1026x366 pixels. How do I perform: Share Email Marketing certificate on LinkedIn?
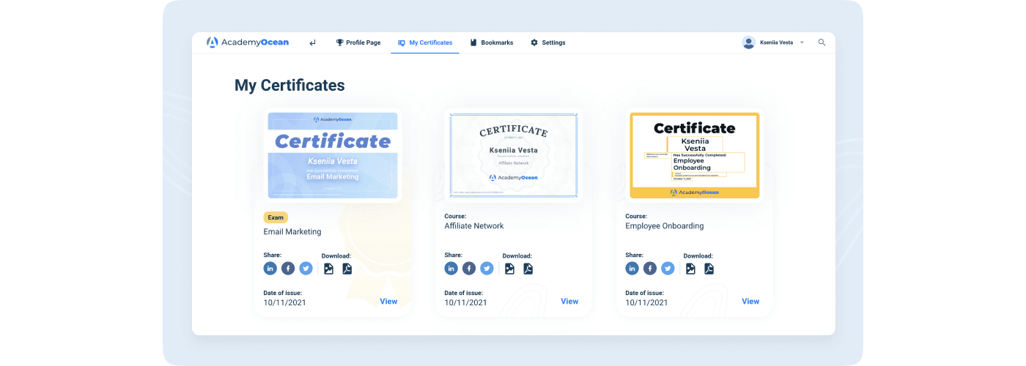coord(270,269)
